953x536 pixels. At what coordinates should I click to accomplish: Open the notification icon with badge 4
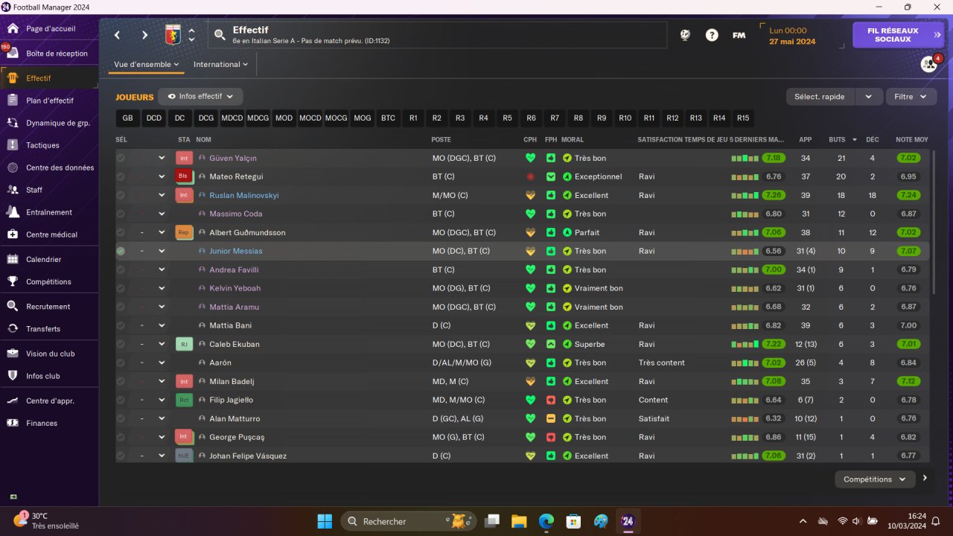(x=929, y=64)
